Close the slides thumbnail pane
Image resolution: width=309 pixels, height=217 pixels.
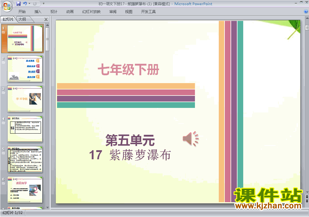[46, 19]
